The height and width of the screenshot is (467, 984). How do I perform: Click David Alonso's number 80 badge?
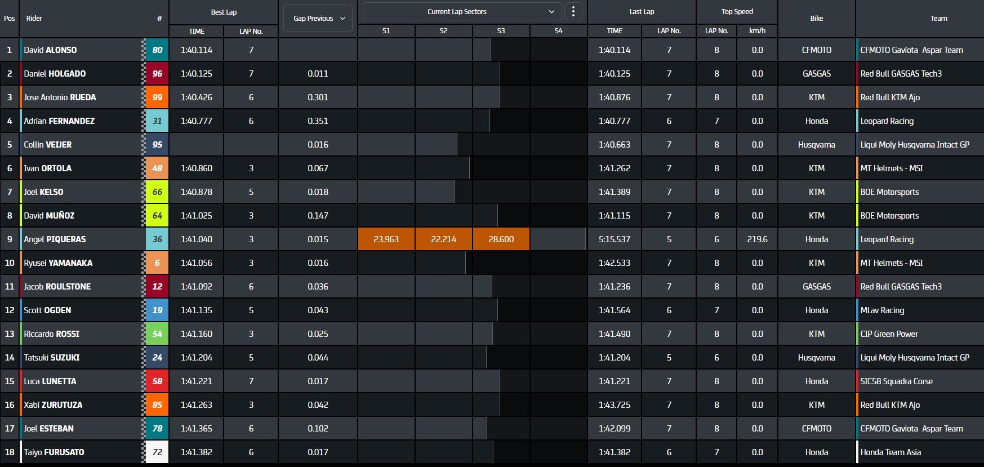pos(157,50)
